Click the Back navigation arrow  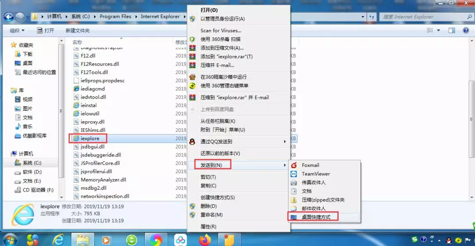tap(9, 17)
